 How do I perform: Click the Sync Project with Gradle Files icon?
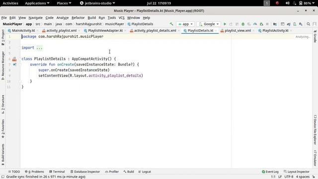pyautogui.click(x=289, y=24)
